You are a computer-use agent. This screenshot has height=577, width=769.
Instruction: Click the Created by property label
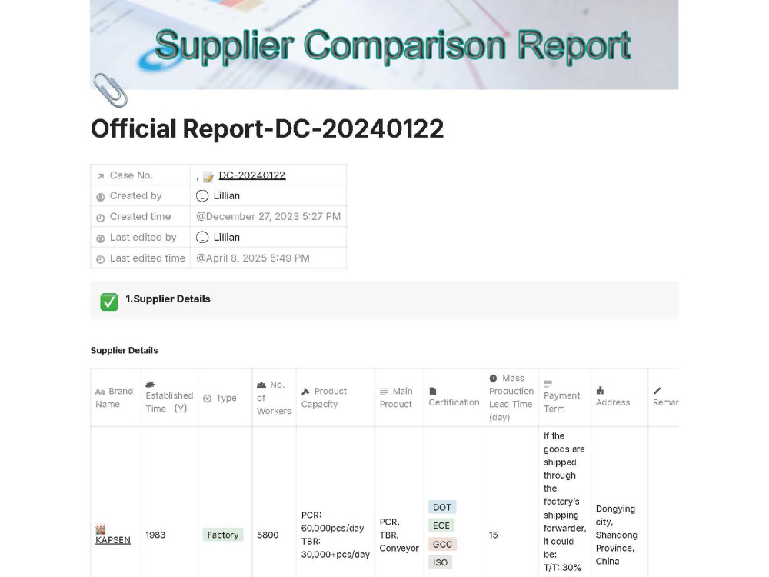click(x=136, y=195)
